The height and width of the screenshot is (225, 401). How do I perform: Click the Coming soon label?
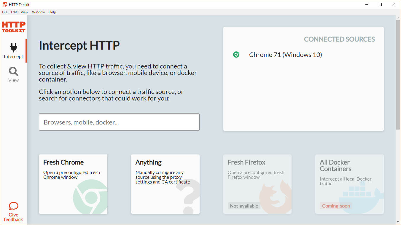click(x=336, y=206)
